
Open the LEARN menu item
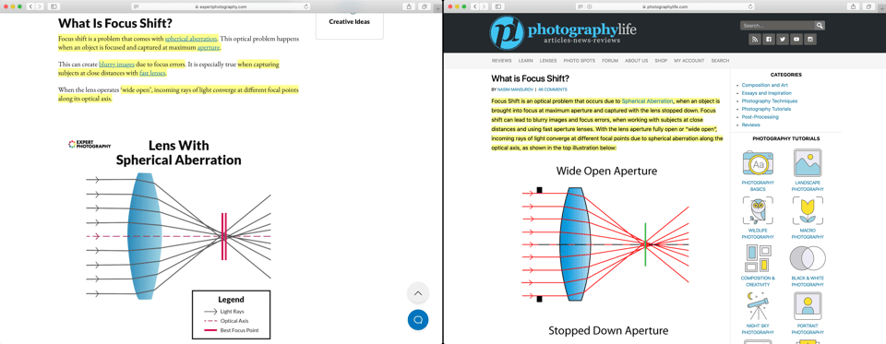525,61
